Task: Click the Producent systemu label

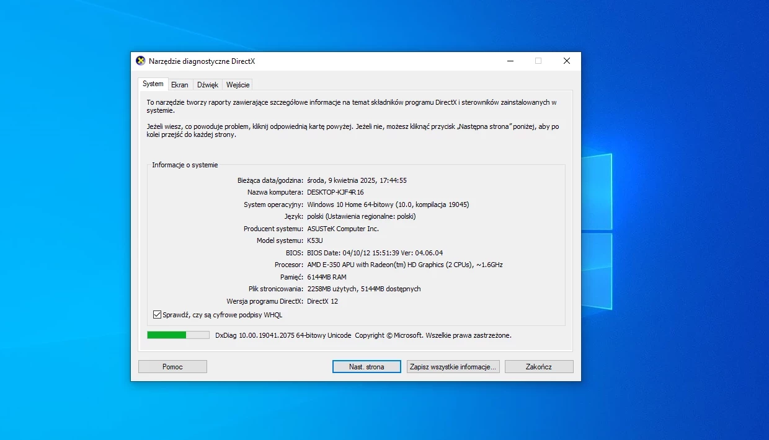Action: pyautogui.click(x=273, y=229)
